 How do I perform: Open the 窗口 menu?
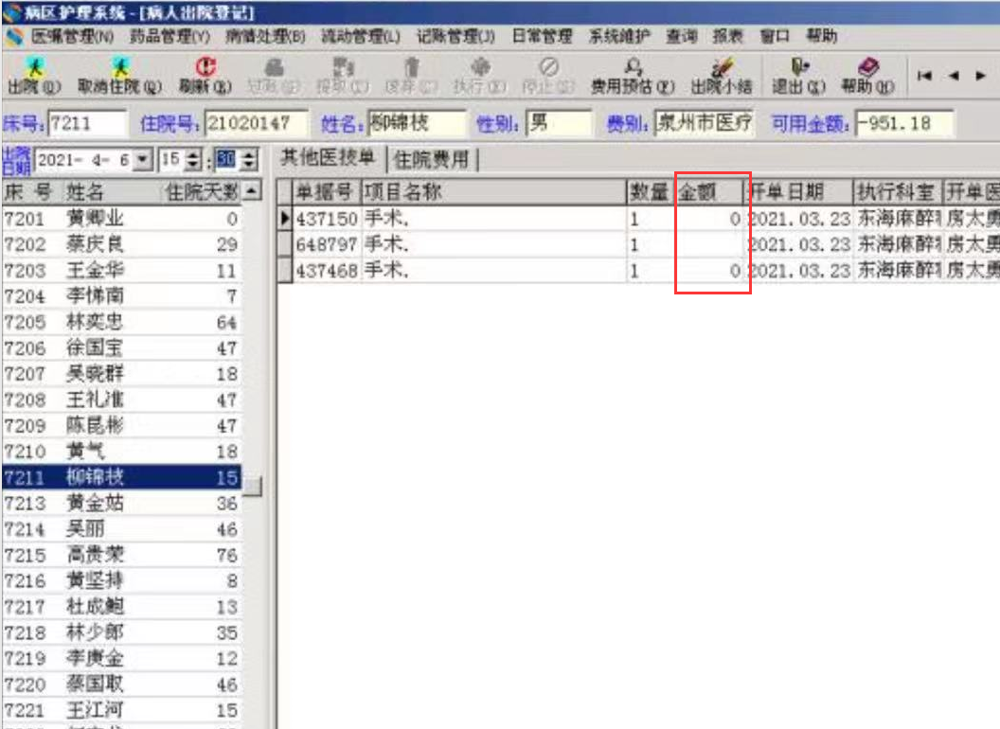pos(775,36)
